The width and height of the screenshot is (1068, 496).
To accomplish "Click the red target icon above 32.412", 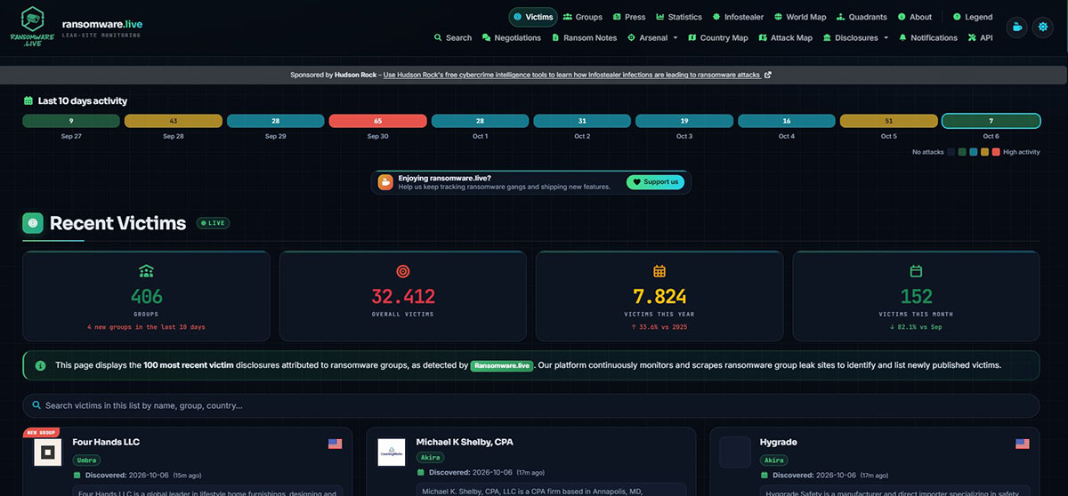I will pyautogui.click(x=403, y=271).
